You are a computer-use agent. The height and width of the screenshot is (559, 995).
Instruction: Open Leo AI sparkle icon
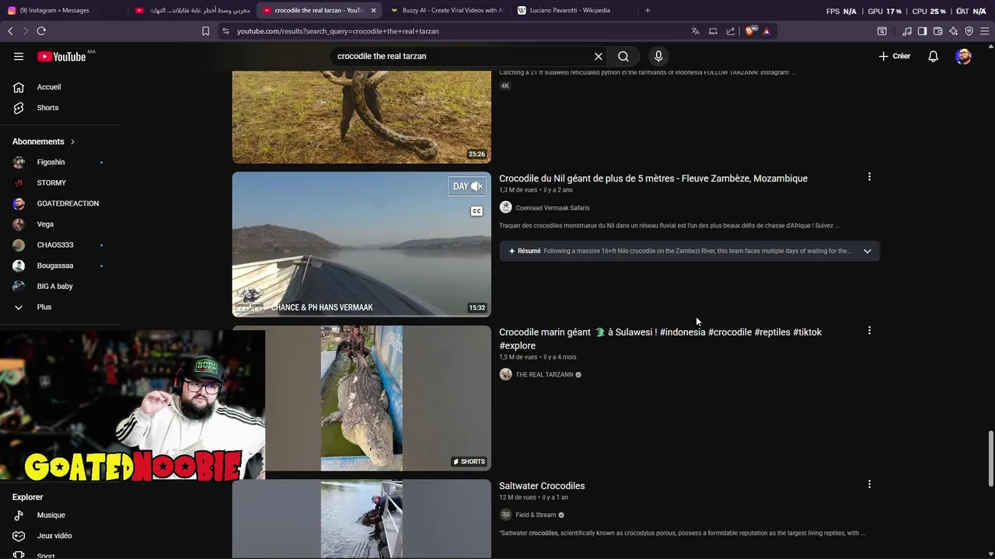click(x=953, y=31)
